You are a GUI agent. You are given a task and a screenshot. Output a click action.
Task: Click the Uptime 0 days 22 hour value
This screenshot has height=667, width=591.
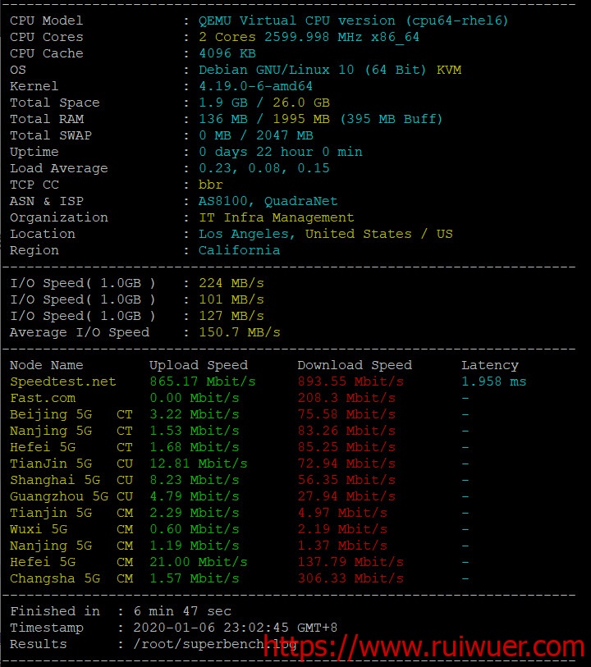pyautogui.click(x=280, y=152)
